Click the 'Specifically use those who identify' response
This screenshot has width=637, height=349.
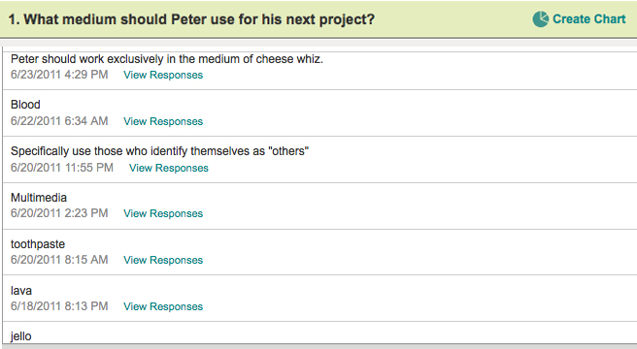click(159, 151)
